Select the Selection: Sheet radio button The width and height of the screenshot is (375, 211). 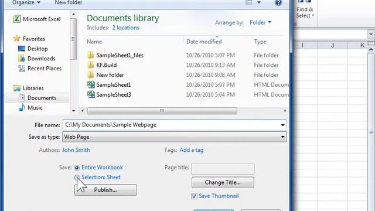[77, 178]
